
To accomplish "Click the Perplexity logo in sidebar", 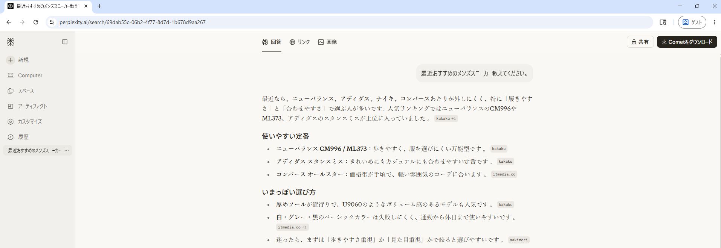I will click(11, 42).
